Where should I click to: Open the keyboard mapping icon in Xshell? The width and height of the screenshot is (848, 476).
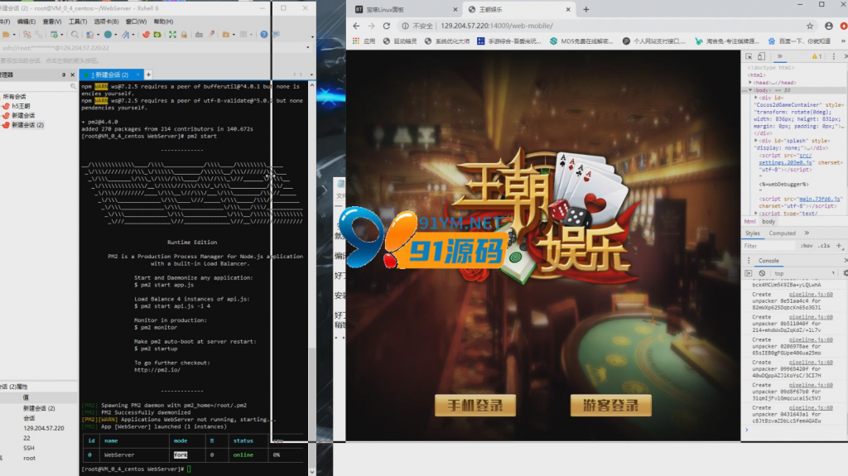click(199, 35)
